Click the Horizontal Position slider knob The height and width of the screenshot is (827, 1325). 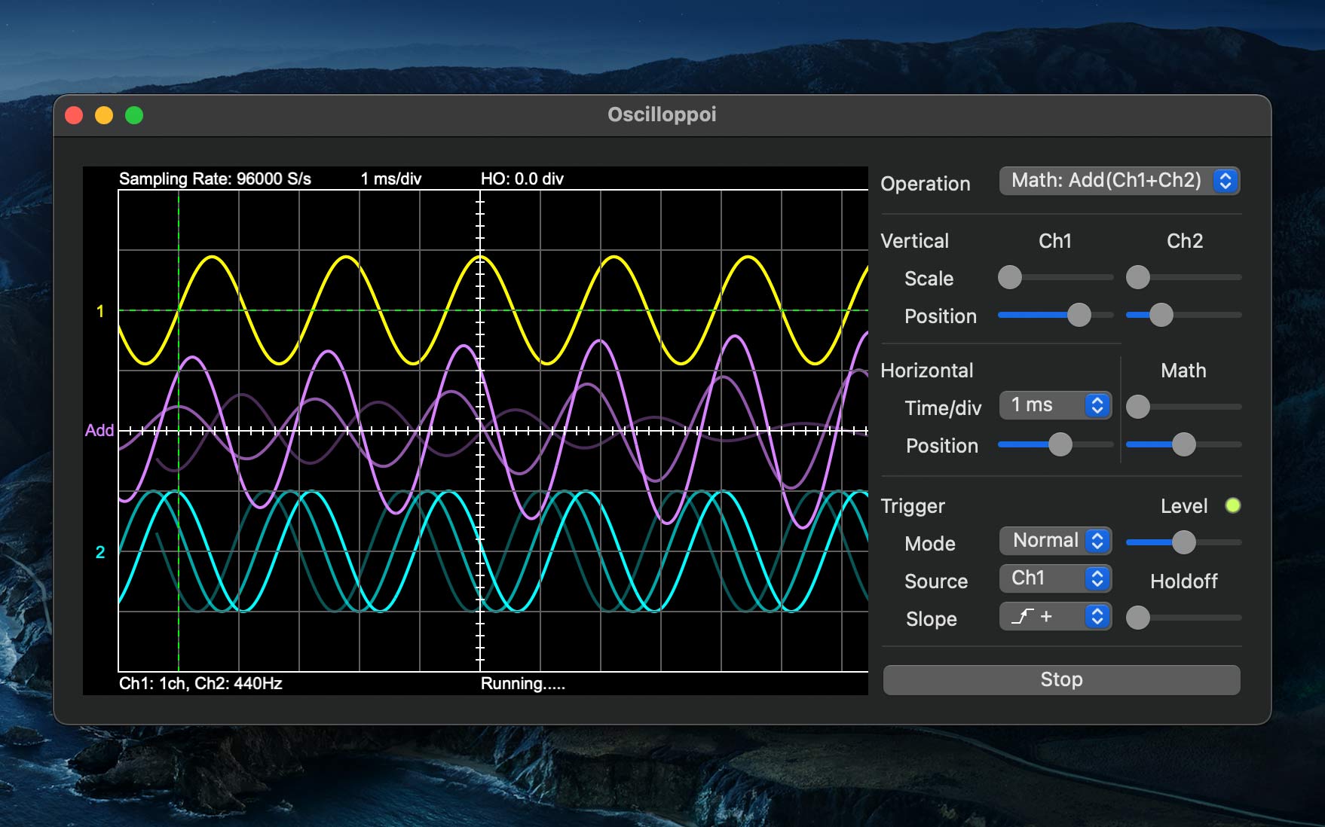point(1060,444)
